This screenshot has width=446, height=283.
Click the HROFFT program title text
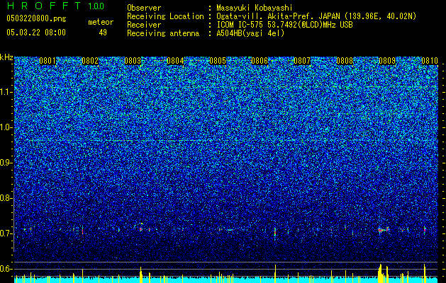44,6
